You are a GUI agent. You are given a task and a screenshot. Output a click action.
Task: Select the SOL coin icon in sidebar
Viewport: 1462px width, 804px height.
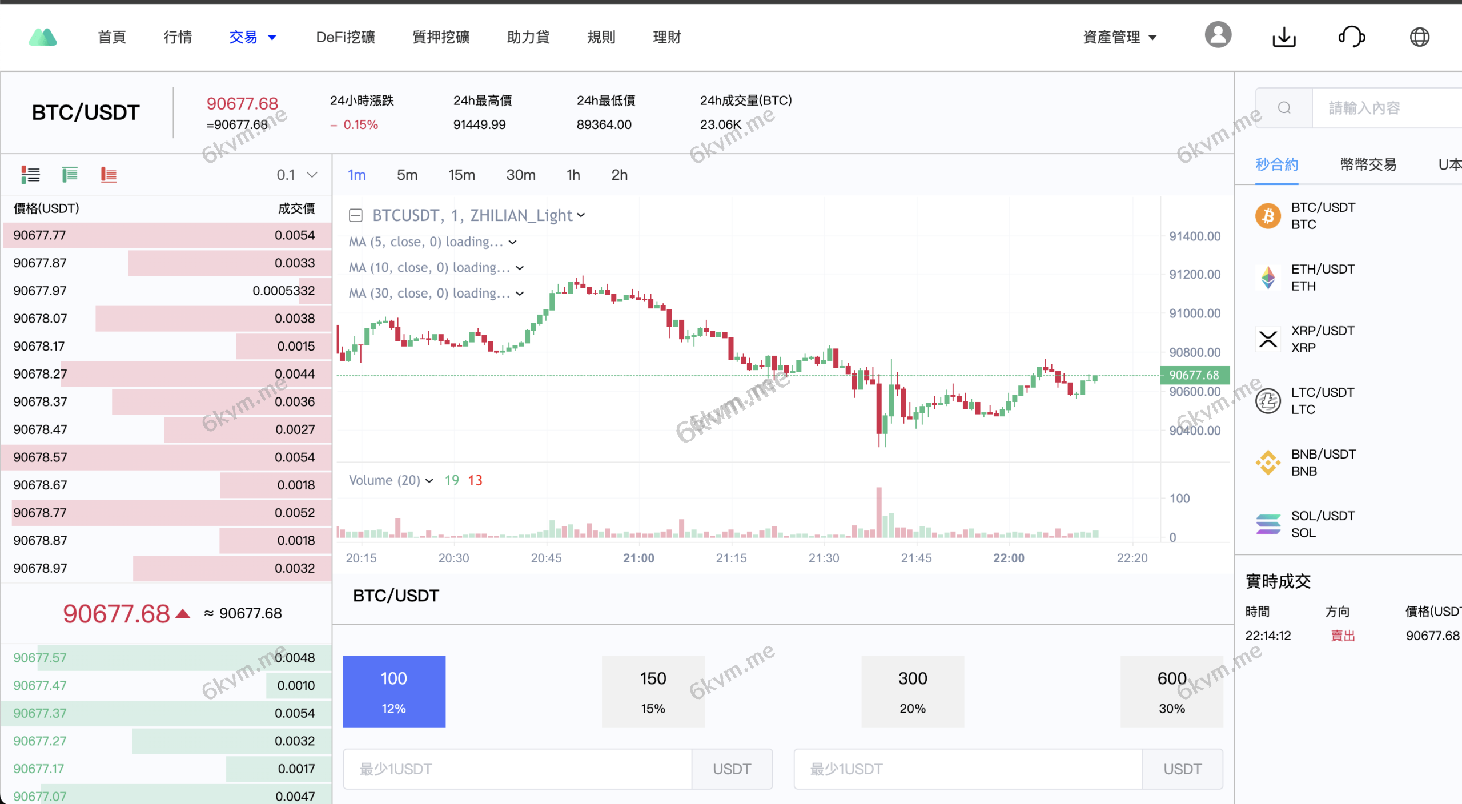click(x=1268, y=523)
